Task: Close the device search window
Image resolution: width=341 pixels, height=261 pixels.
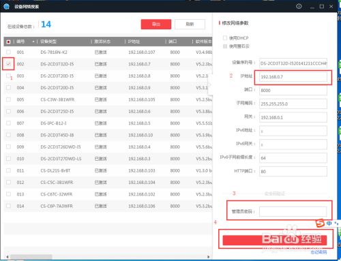Action: [331, 7]
